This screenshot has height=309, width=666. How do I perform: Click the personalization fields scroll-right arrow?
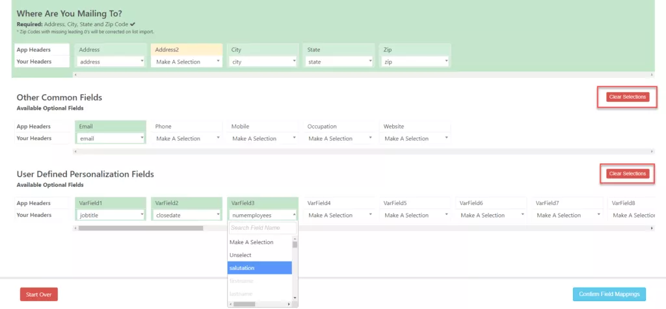[652, 228]
